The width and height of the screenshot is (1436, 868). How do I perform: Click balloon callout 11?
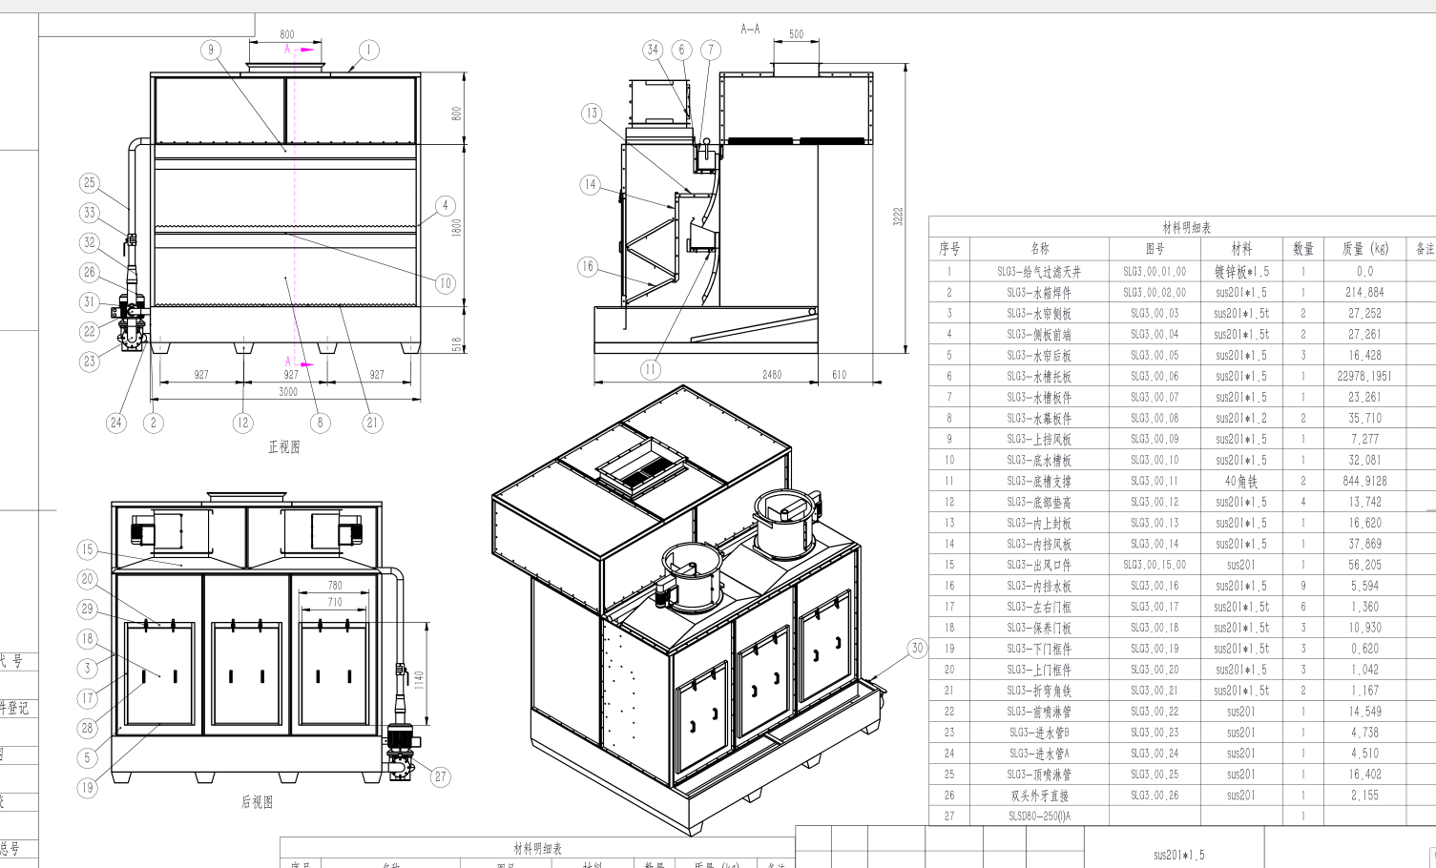tap(651, 369)
